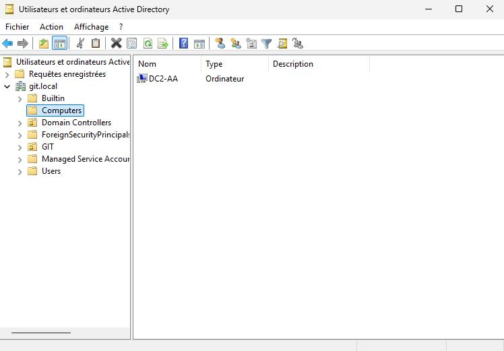This screenshot has width=504, height=351.
Task: Click the blue Help question mark icon
Action: 183,43
